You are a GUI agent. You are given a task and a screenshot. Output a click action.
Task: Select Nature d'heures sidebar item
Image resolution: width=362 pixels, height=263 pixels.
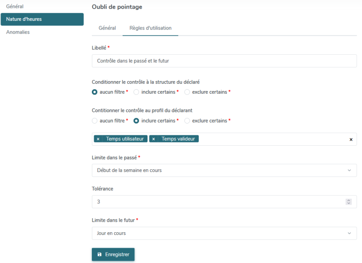point(42,19)
